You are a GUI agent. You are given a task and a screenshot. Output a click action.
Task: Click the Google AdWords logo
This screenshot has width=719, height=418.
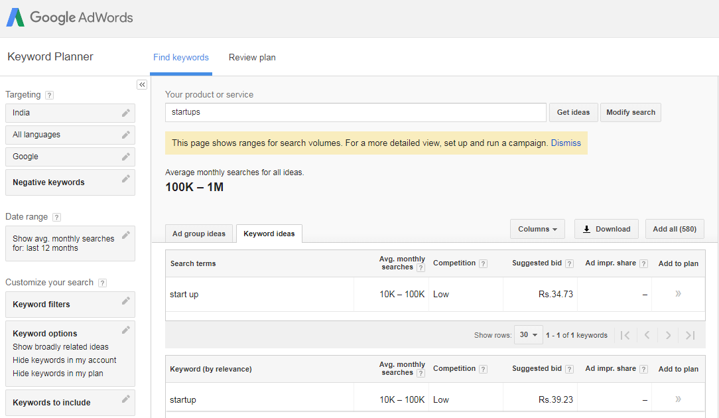point(70,17)
